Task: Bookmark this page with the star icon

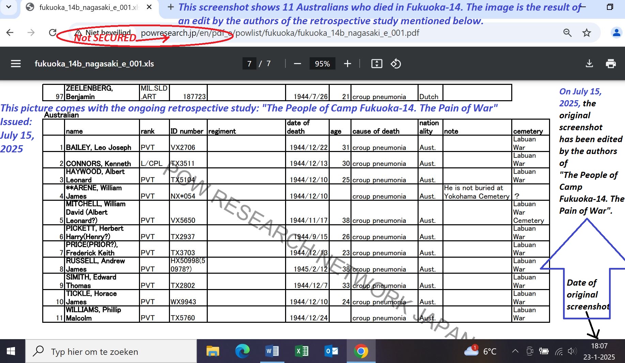Action: click(587, 33)
